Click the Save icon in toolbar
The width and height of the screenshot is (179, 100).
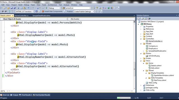pyautogui.click(x=11, y=8)
